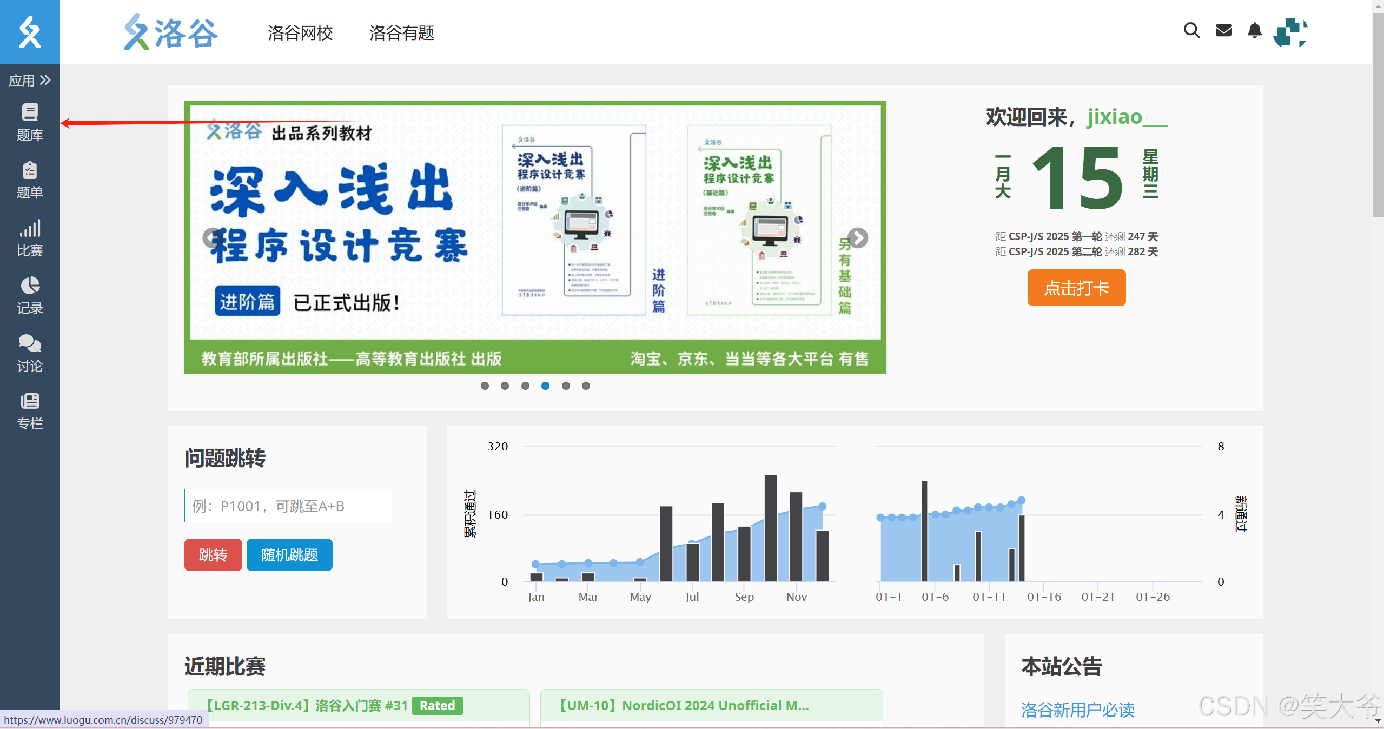Open the messages envelope icon
The width and height of the screenshot is (1384, 729).
tap(1223, 31)
